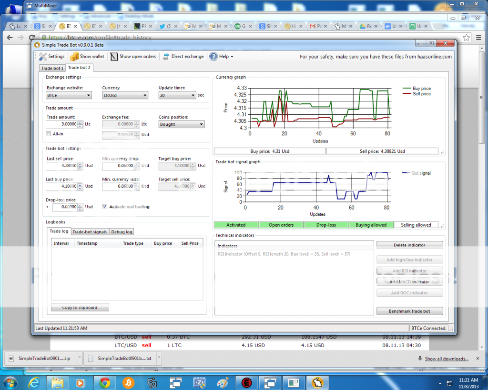Open Settings via the wrench icon
This screenshot has width=488, height=390.
[x=42, y=57]
